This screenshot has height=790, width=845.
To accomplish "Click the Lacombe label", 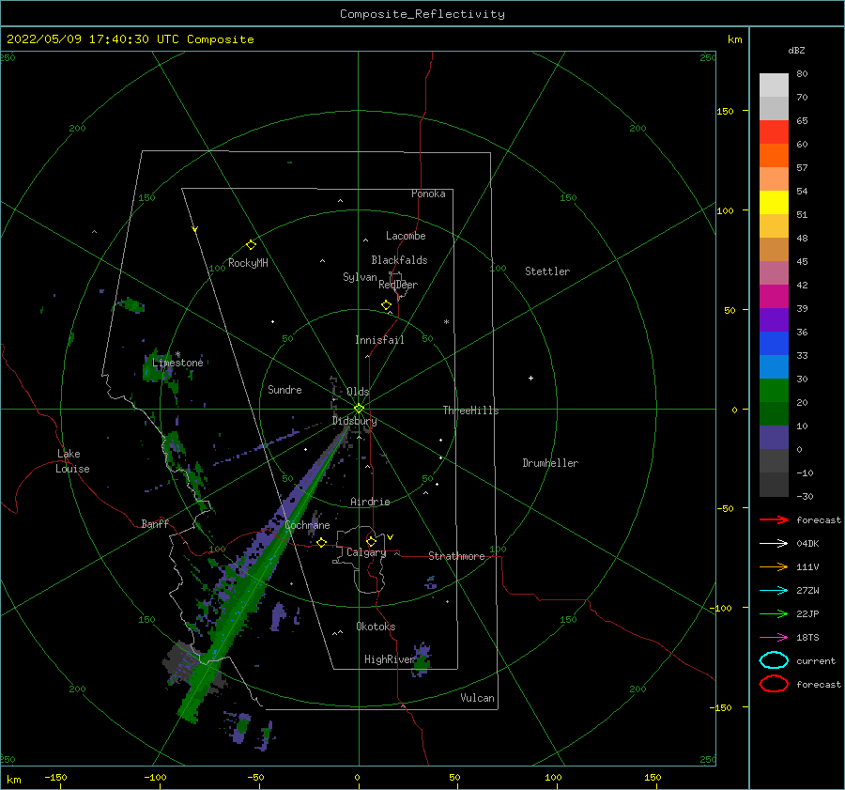I will 406,236.
